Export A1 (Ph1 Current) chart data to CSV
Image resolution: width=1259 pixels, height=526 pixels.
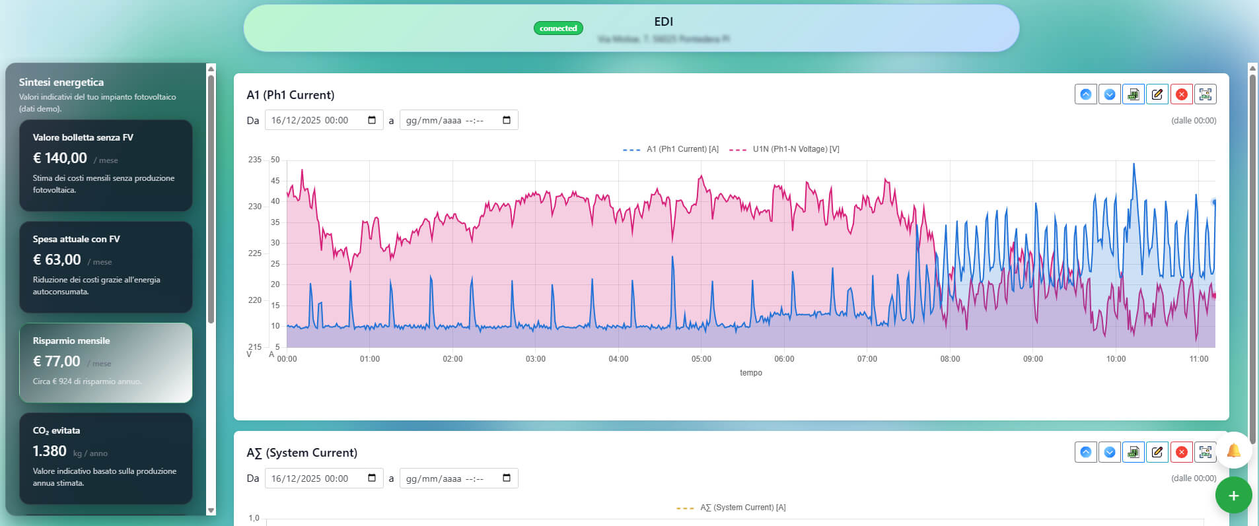(1133, 94)
